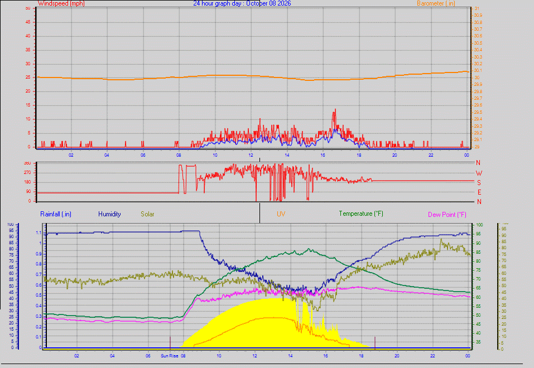Click the red 45 value on windspeed axis
Screen dimensions: 534x368
coord(28,22)
